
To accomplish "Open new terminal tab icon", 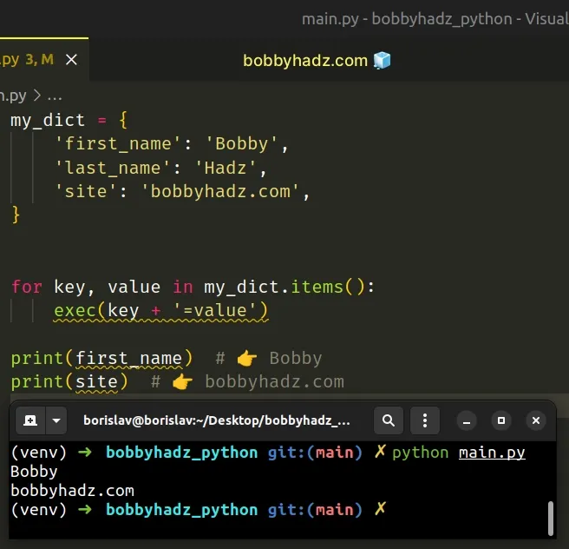I will 30,420.
